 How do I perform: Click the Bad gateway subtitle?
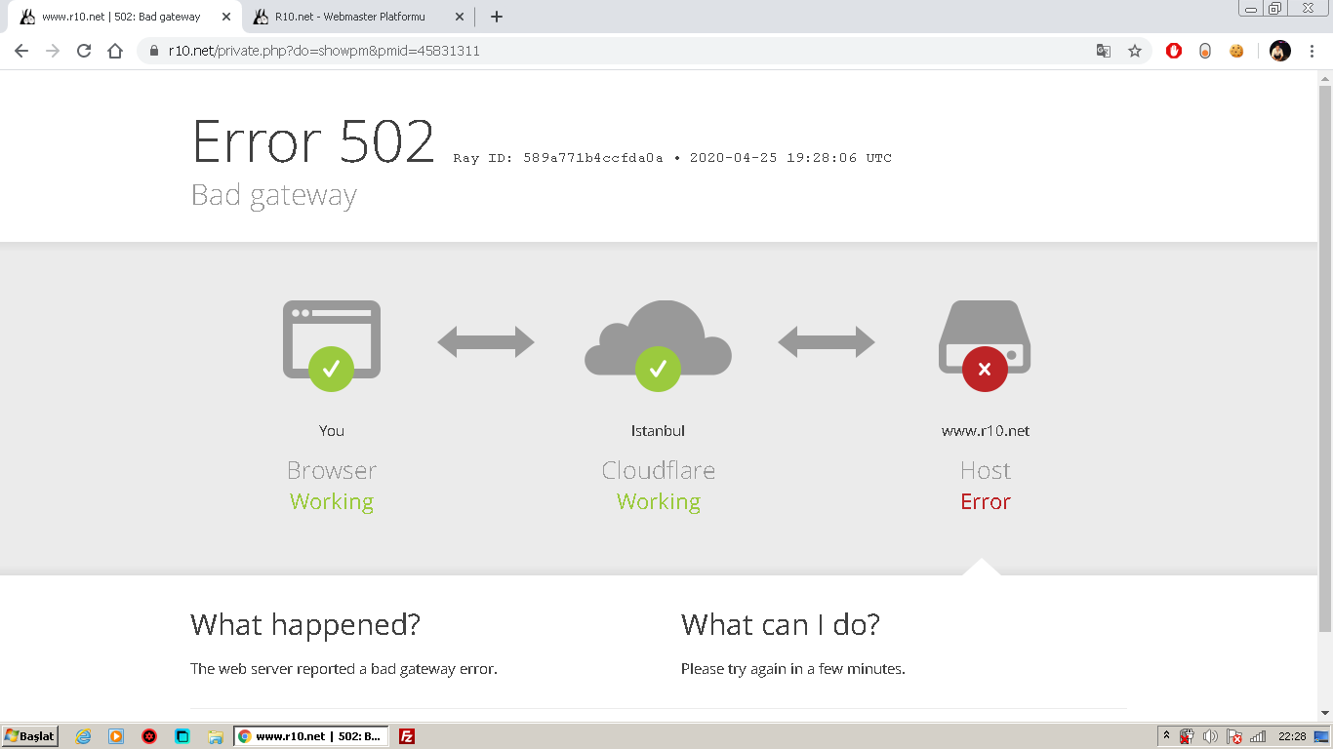tap(274, 195)
